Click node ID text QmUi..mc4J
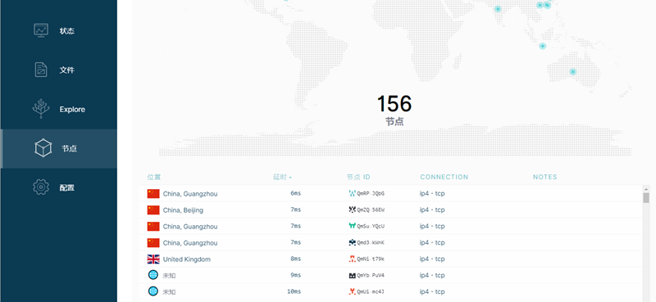Screen dimensions: 656x302 (371, 291)
